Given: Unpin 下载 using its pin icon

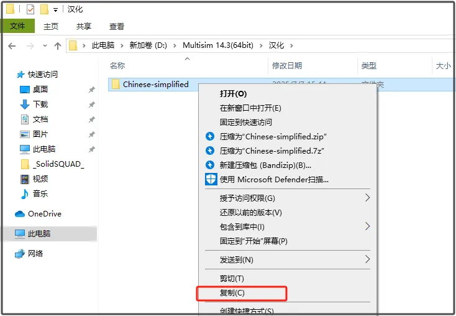Looking at the screenshot, I should tap(92, 105).
